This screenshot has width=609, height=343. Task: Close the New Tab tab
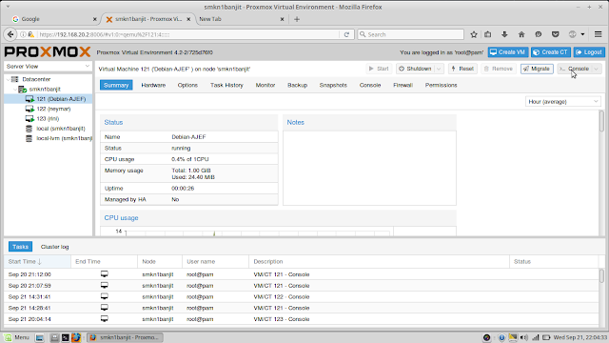coord(282,19)
